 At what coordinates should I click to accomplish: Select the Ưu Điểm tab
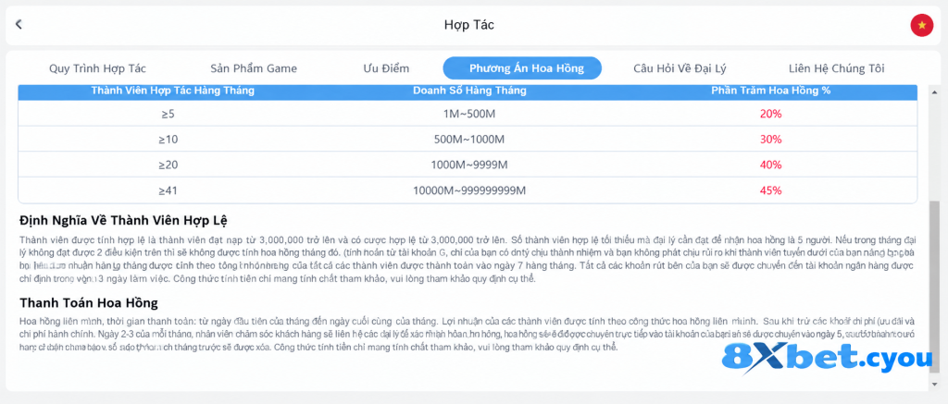click(x=386, y=68)
